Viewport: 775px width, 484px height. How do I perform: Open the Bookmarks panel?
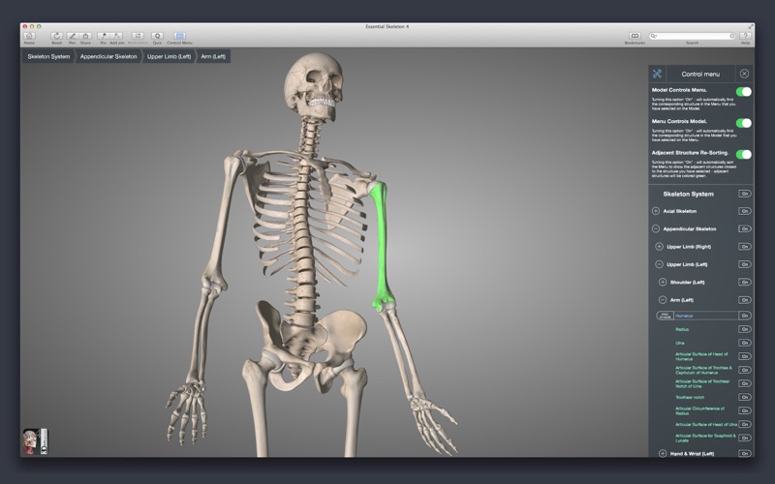click(635, 36)
